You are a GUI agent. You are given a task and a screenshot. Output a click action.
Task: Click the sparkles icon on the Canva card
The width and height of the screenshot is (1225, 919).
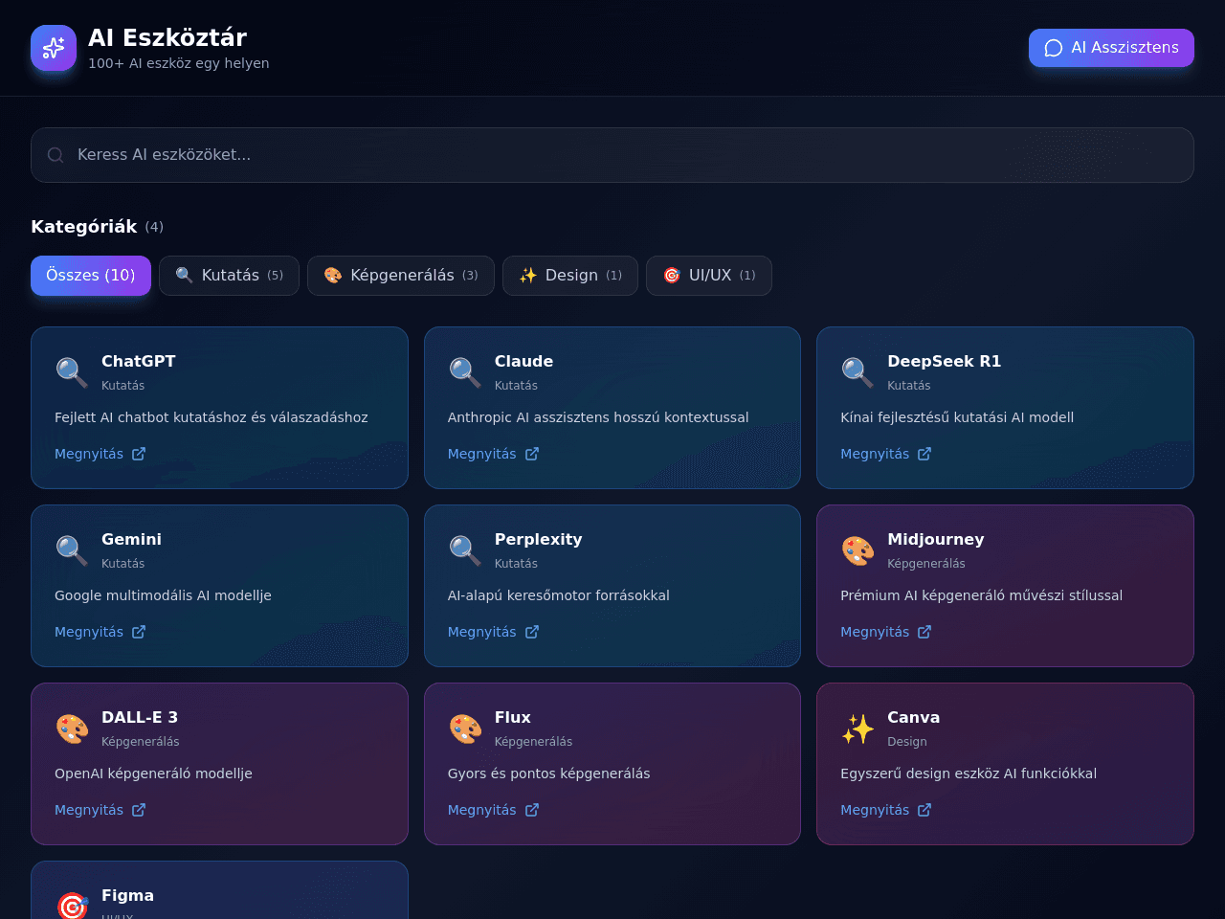tap(857, 728)
